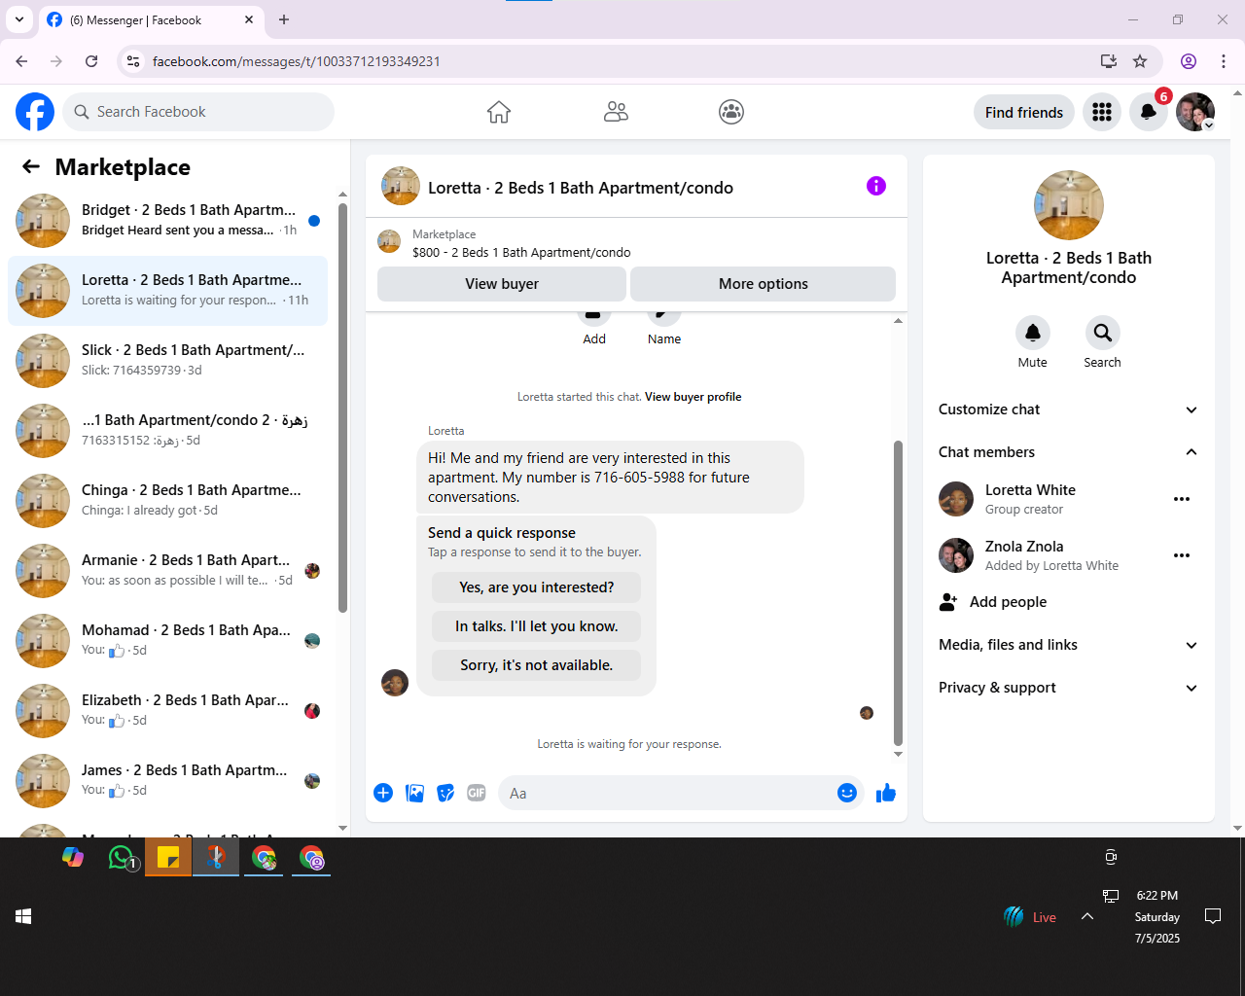Click the Add people icon

point(948,602)
